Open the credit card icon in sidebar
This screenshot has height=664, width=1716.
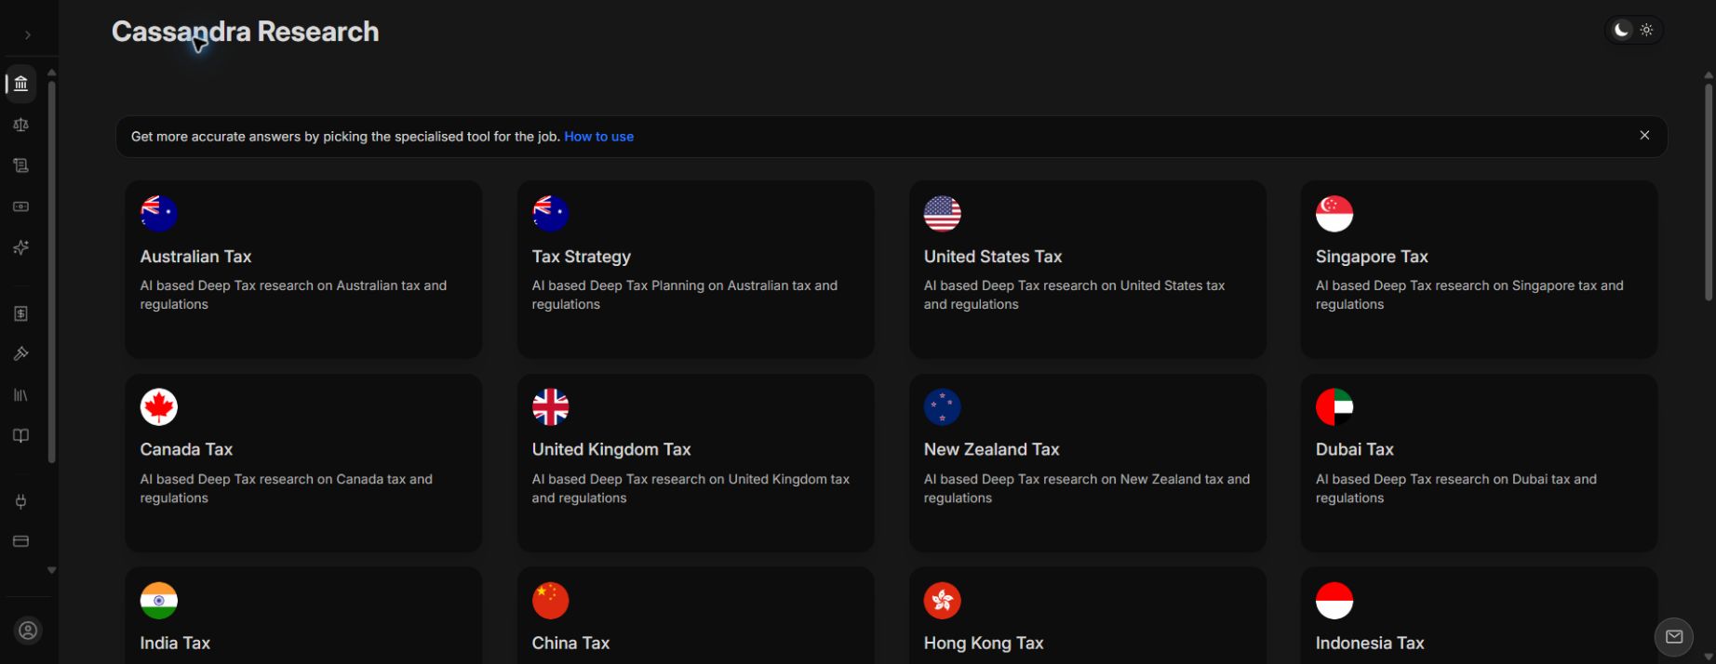(x=20, y=541)
